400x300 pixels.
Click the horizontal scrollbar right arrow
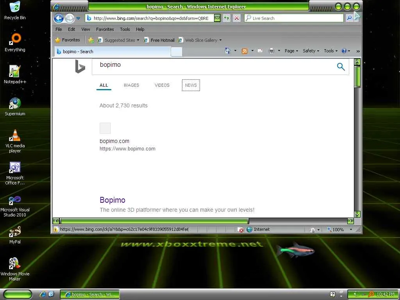click(351, 221)
